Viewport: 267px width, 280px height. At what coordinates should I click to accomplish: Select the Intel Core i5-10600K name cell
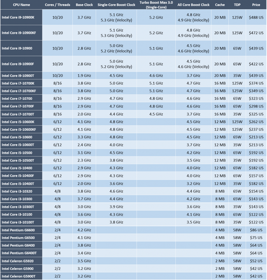coord(21,122)
